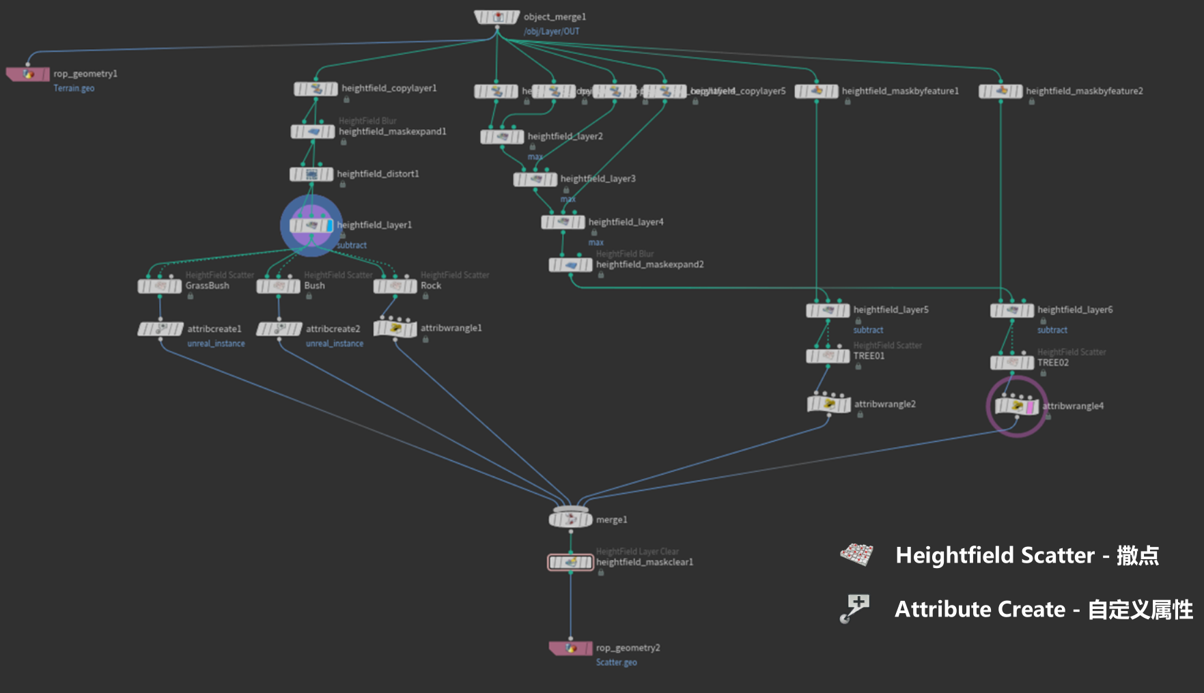
Task: Click the /obj/Layer/OUT path label
Action: 551,31
